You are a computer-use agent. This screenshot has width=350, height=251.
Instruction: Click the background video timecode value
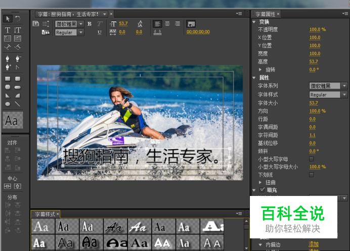point(198,32)
